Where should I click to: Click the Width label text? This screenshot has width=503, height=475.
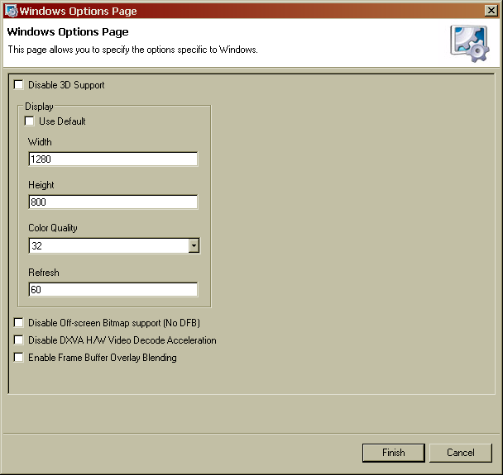(x=40, y=142)
